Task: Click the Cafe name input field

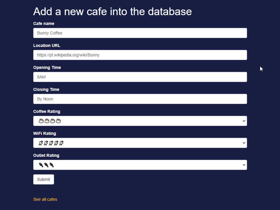Action: coord(140,33)
